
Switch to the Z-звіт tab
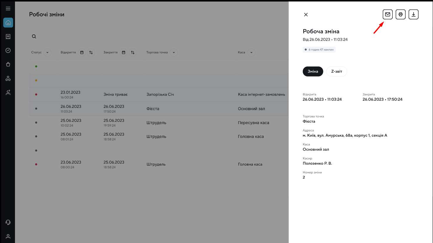[337, 71]
